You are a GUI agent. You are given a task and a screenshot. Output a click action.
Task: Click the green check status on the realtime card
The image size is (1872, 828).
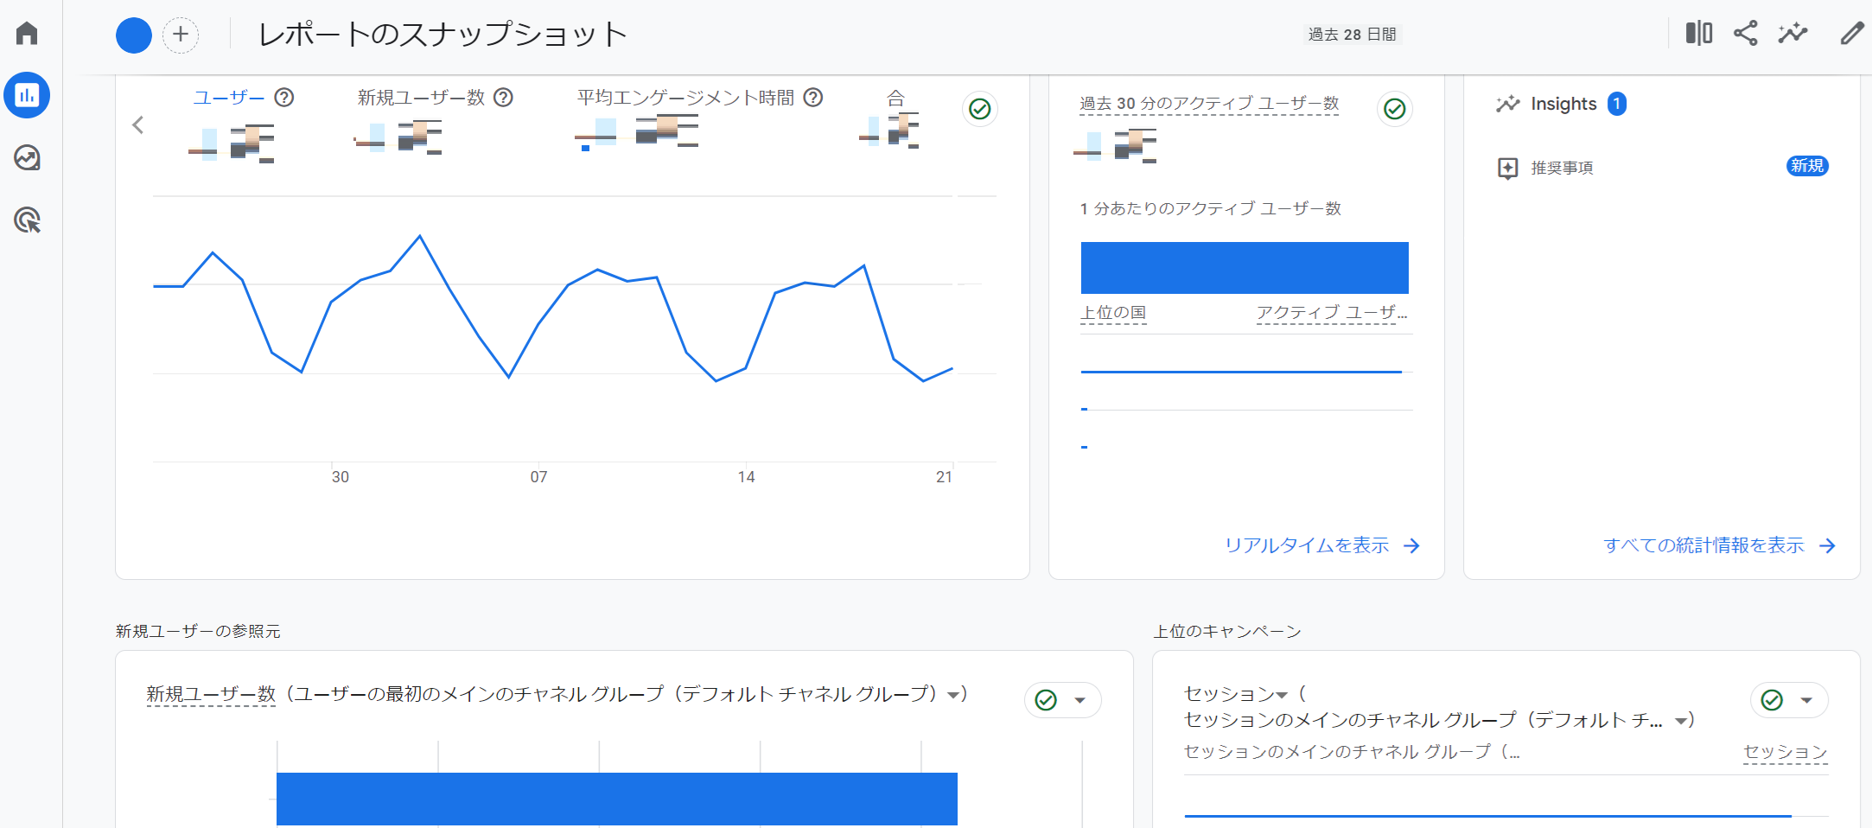point(1395,109)
